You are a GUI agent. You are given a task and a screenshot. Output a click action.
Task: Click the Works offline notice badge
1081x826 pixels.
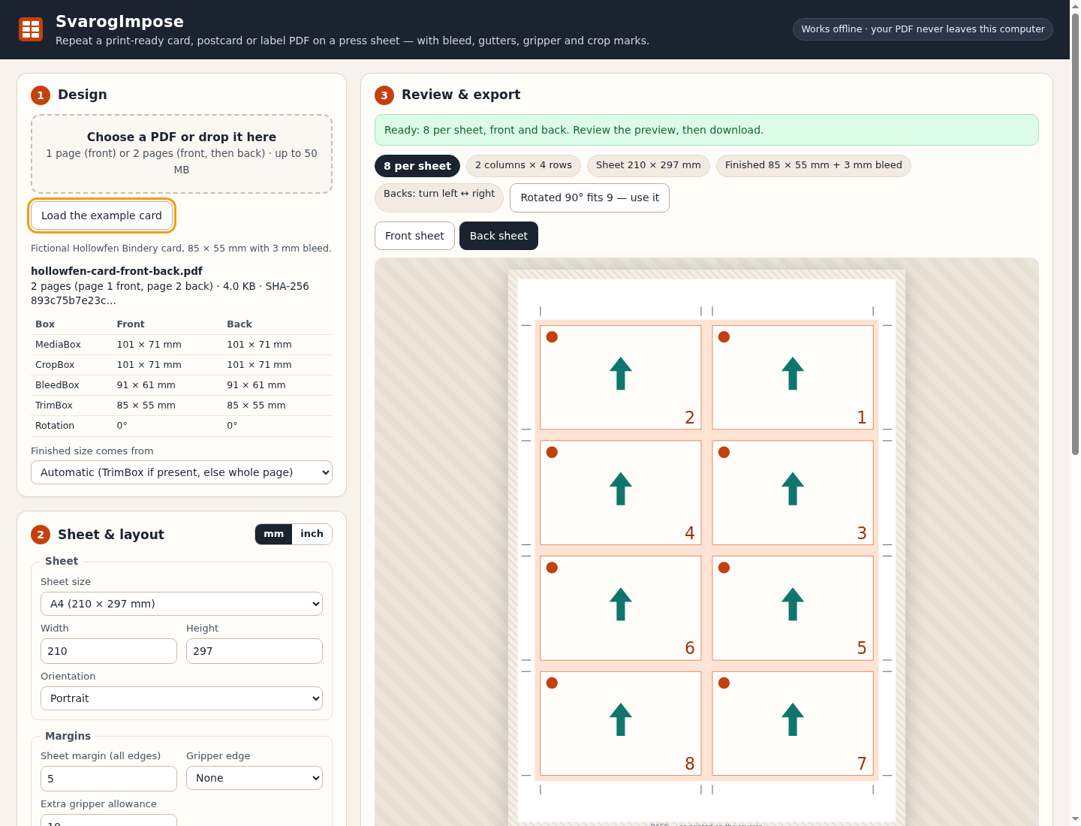923,29
